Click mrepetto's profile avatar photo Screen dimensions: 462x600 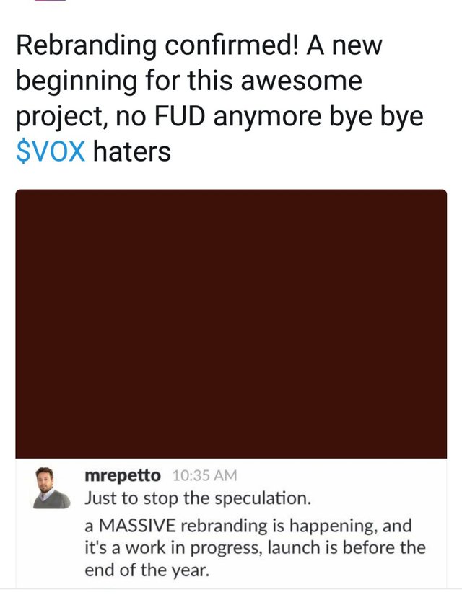coord(53,487)
